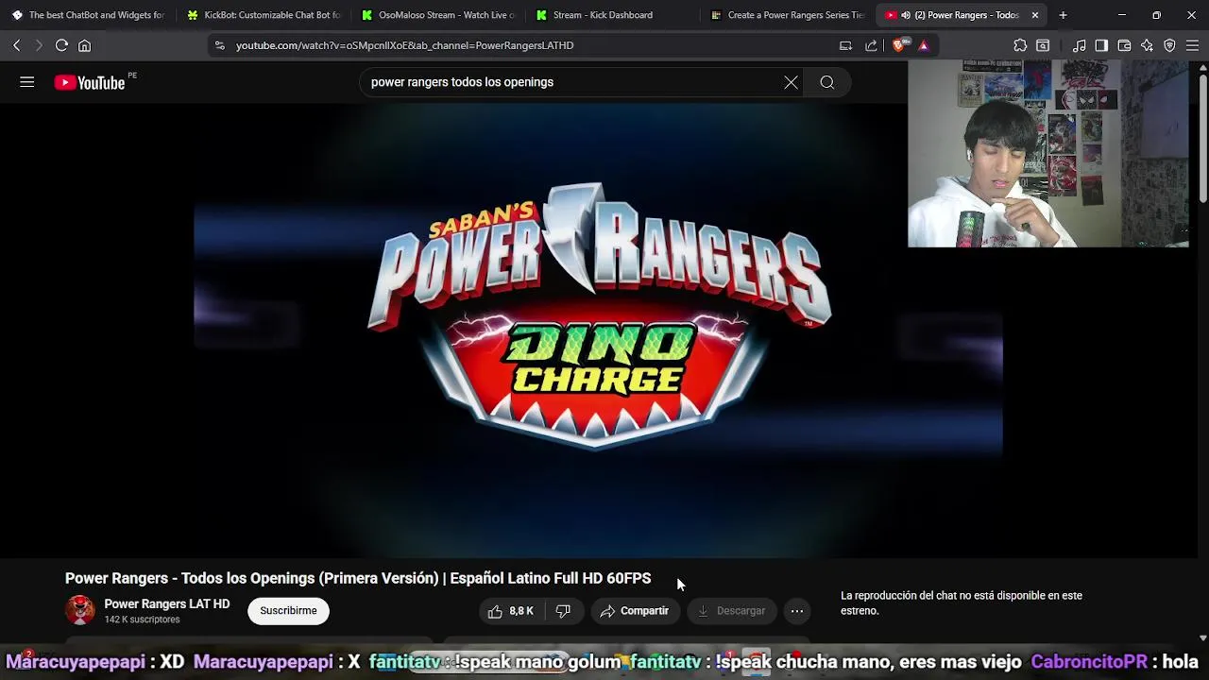Open site settings icon beside URL
This screenshot has height=680, width=1209.
point(219,45)
